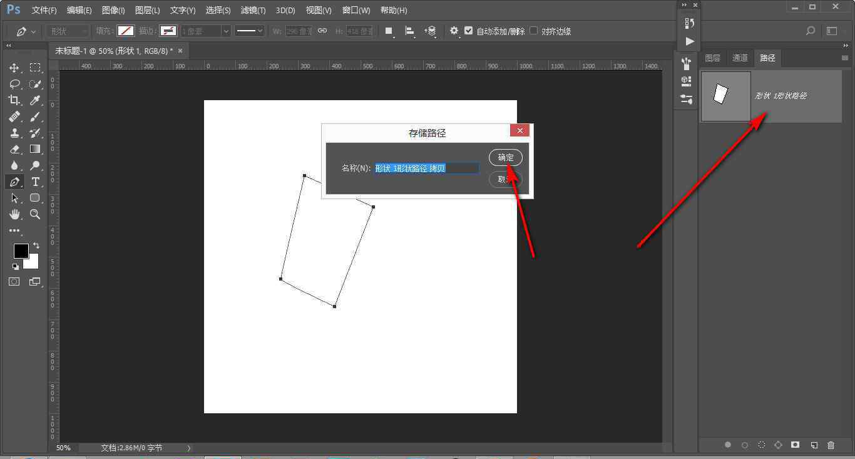
Task: Click the 填充 fill color swatch
Action: 126,31
